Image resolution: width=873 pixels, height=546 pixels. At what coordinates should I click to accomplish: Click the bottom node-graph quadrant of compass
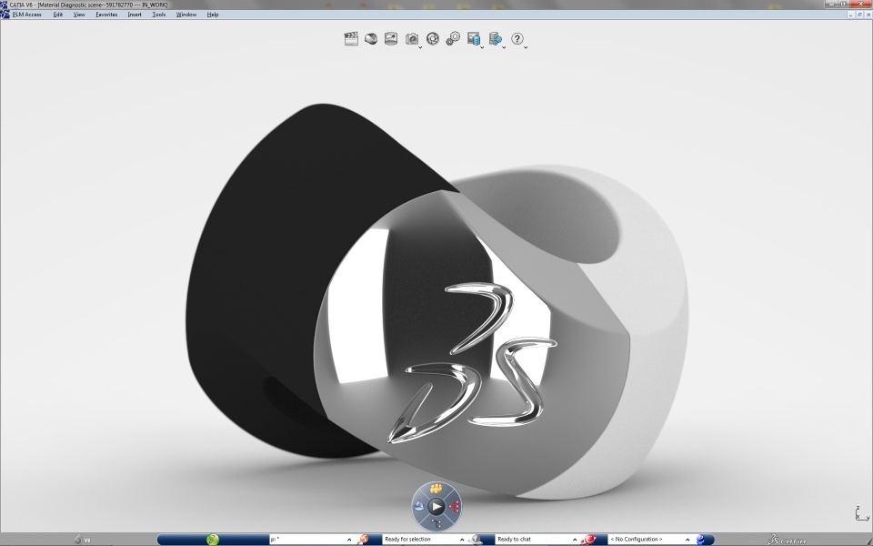click(x=436, y=524)
